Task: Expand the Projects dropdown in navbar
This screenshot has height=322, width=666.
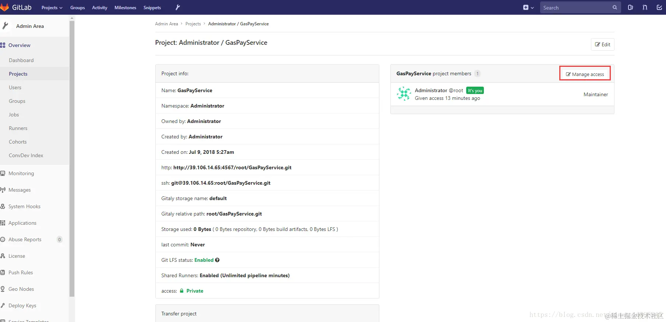Action: coord(52,7)
